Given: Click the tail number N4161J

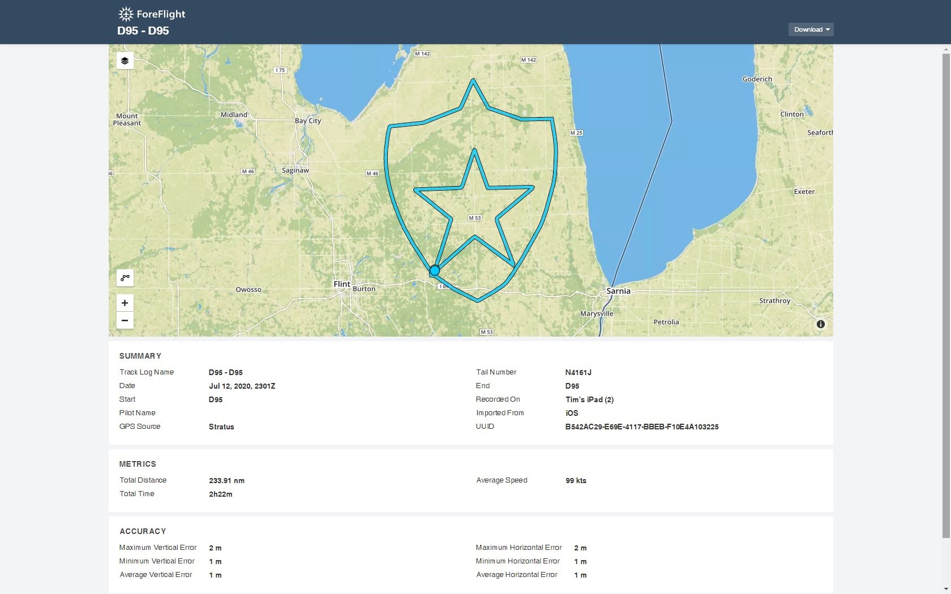Looking at the screenshot, I should pos(578,372).
